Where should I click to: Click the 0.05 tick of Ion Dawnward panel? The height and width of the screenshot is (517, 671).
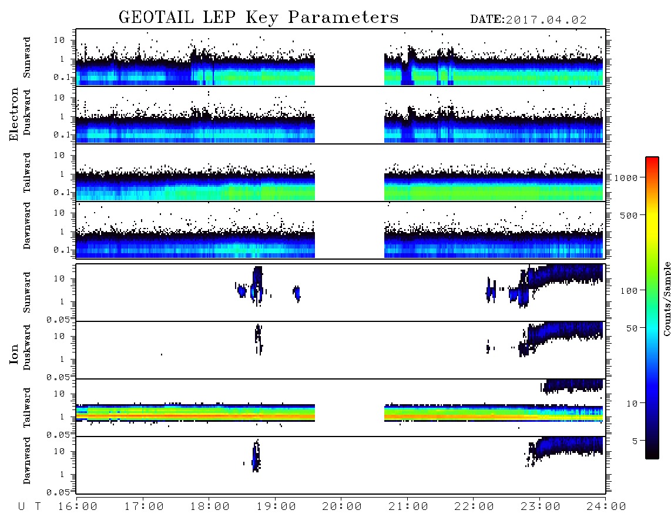(x=58, y=492)
